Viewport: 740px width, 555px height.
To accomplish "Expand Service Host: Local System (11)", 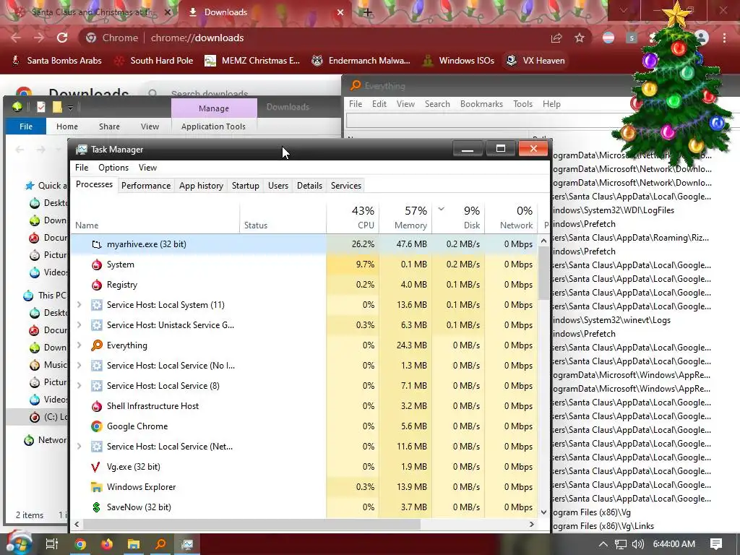I will pos(79,305).
